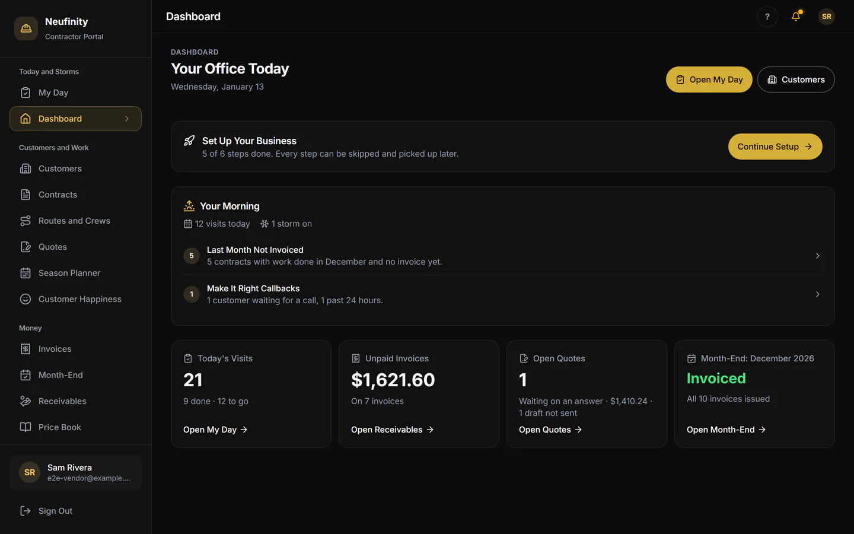Open Sam Rivera account card
Screen dimensions: 854x534
[75, 472]
